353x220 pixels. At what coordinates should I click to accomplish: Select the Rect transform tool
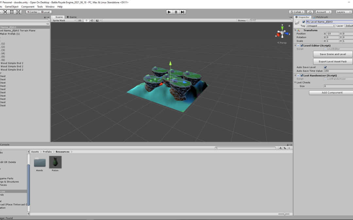[x=12, y=12]
